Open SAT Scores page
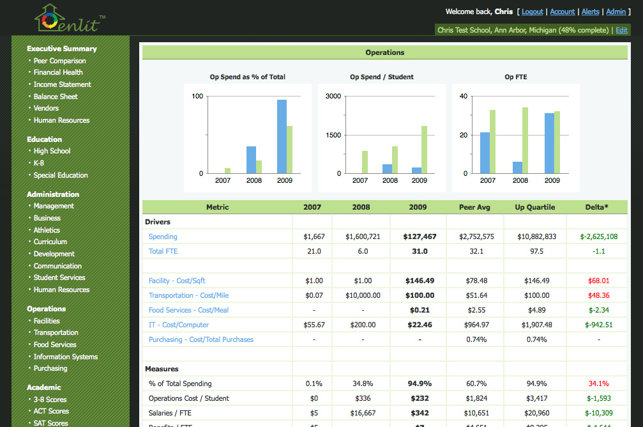The width and height of the screenshot is (643, 427). 51,423
